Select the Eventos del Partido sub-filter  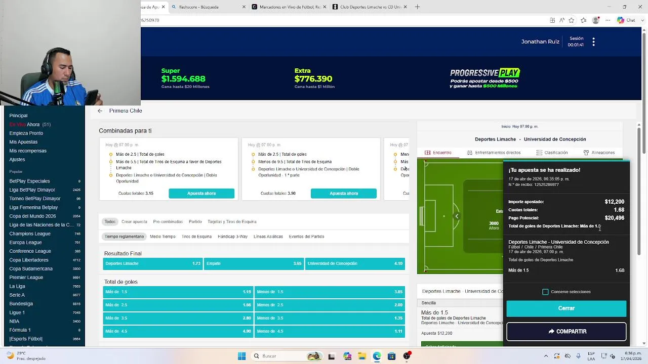tap(306, 237)
